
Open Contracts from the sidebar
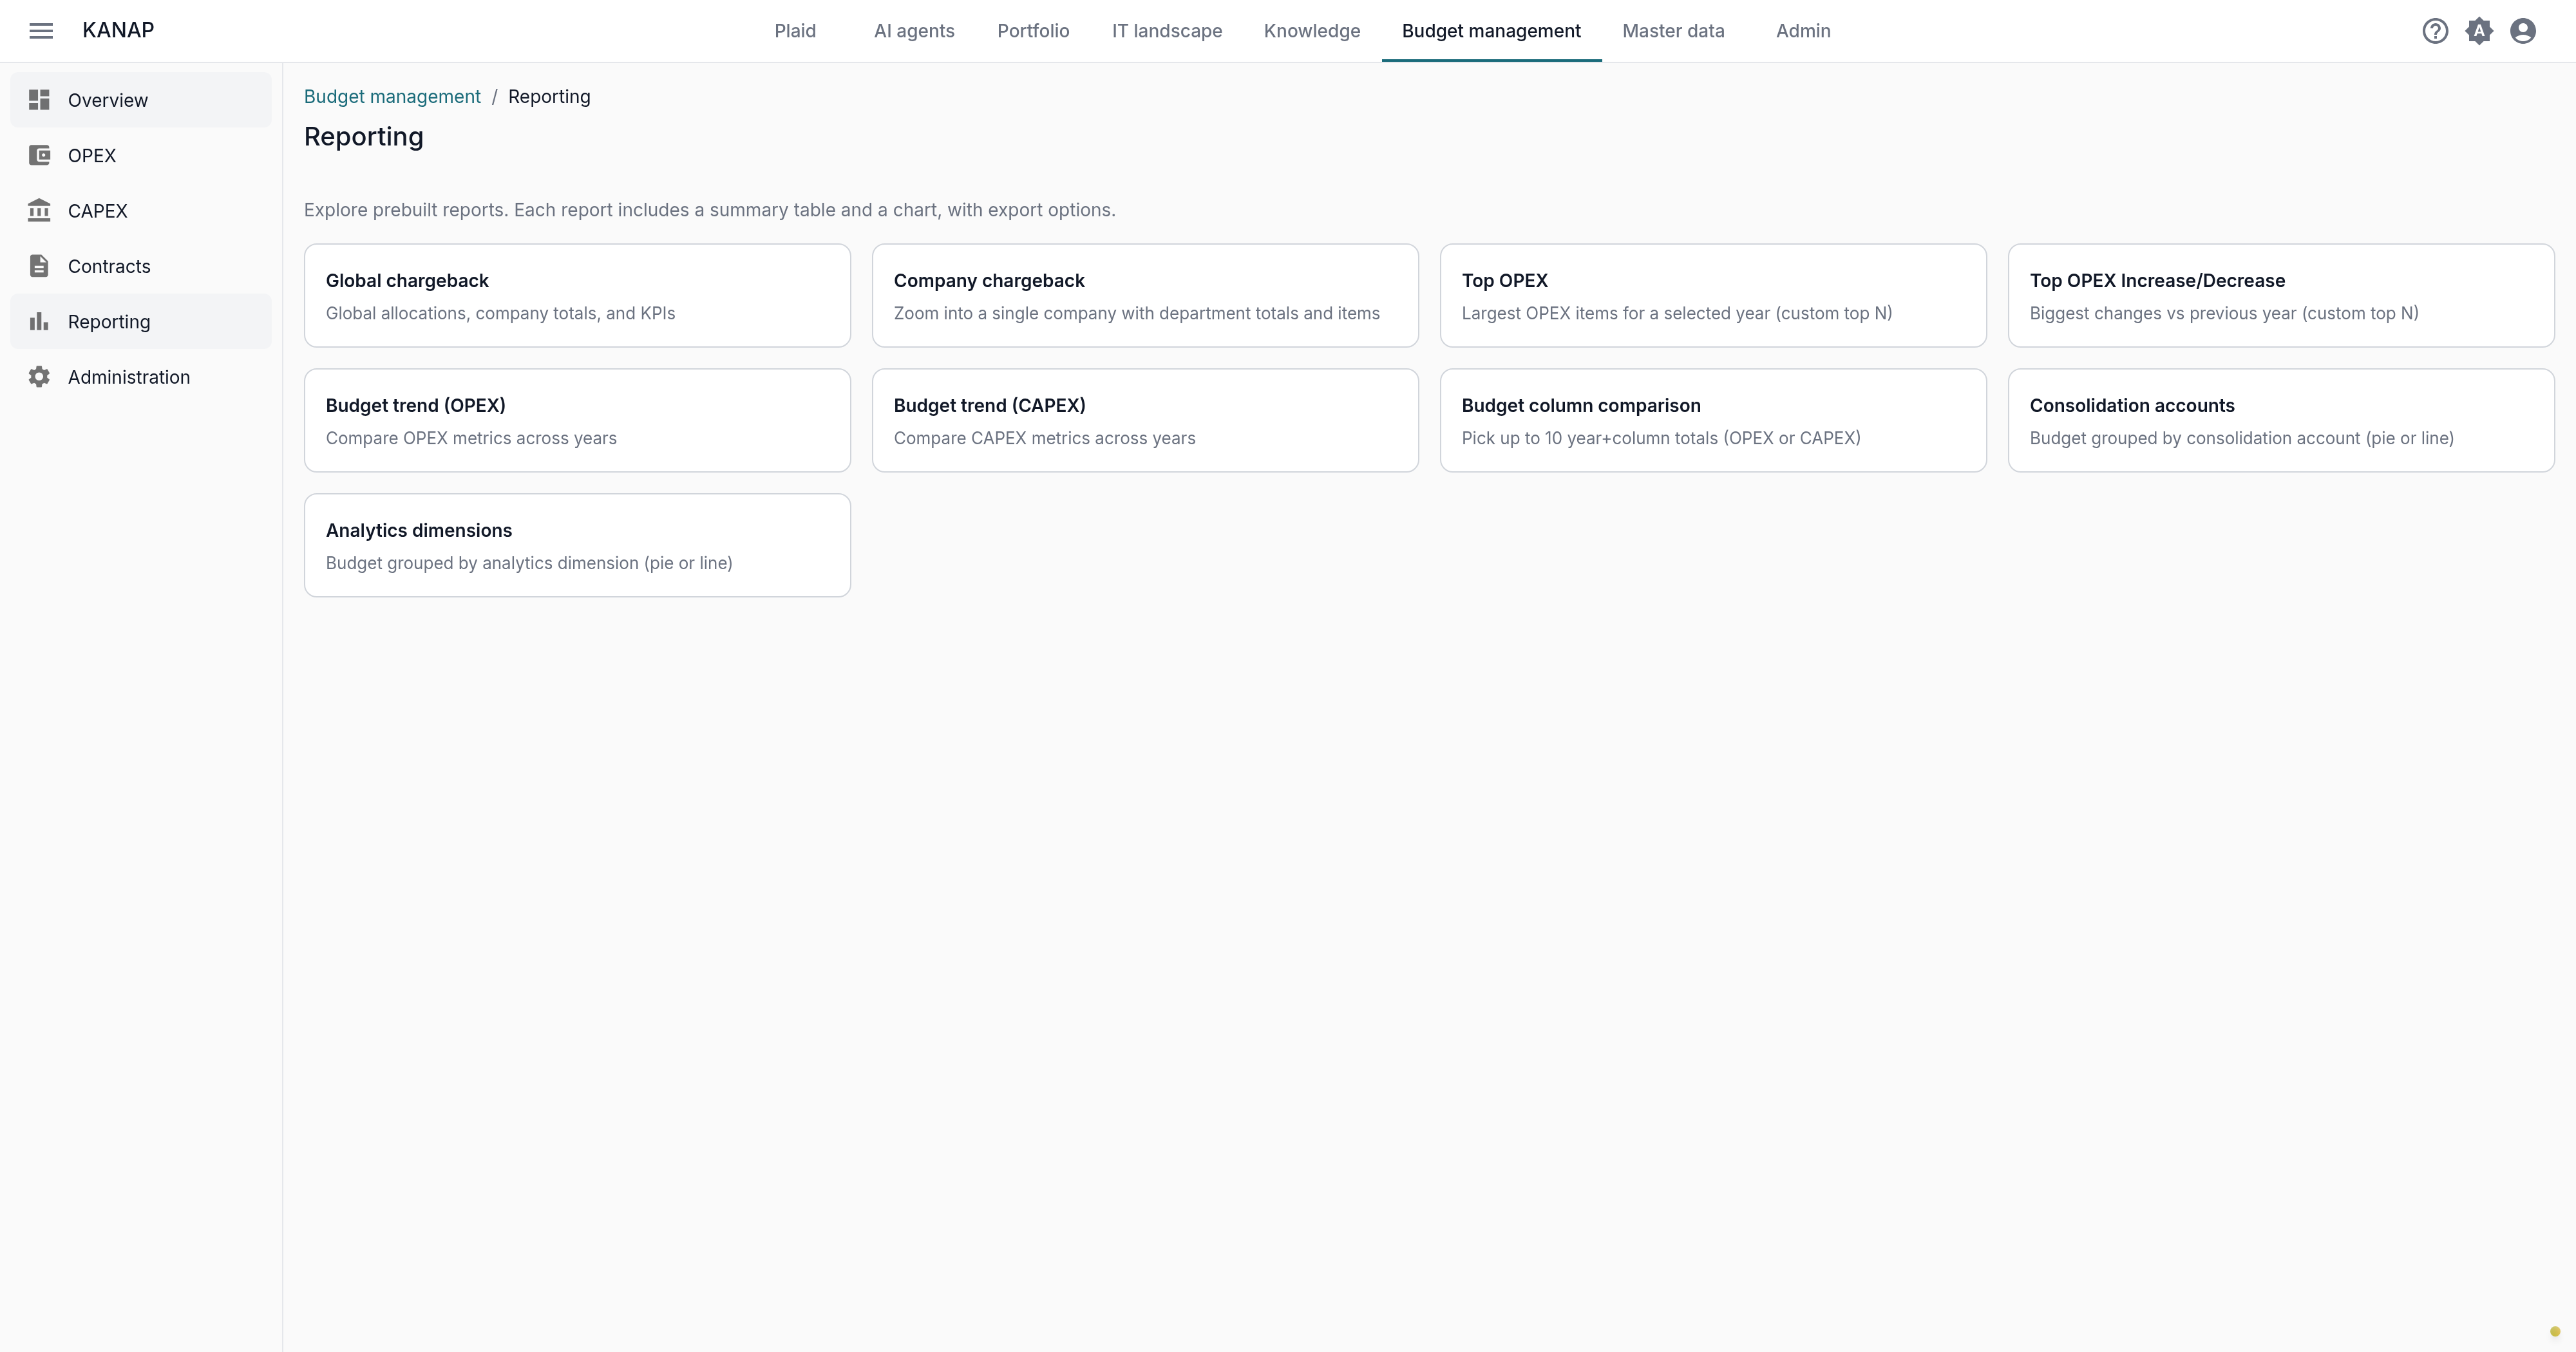141,266
